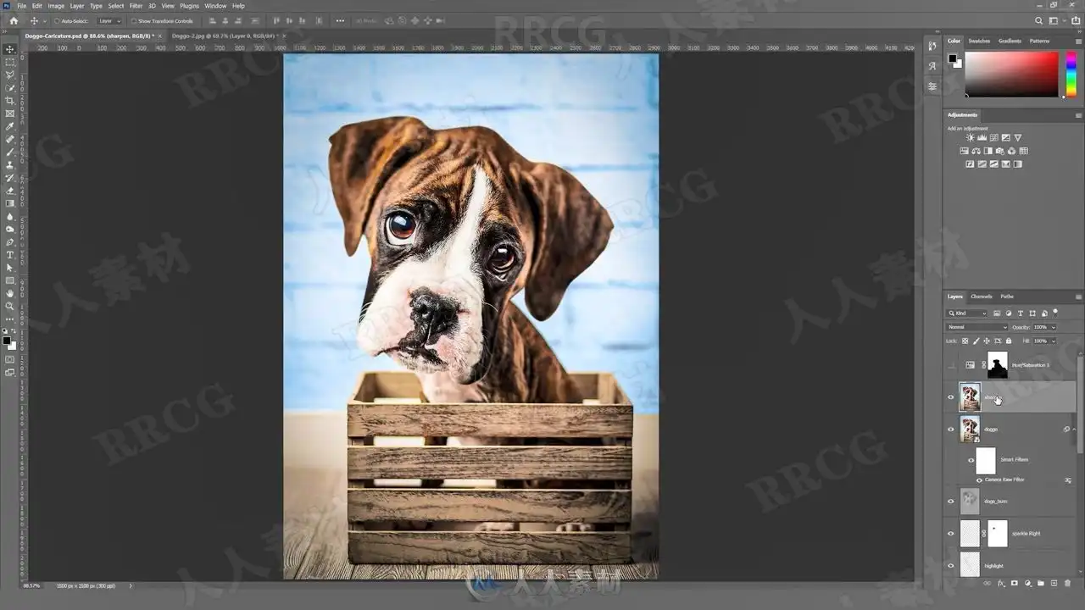
Task: Pick a color in the Color panel field
Action: coord(1011,74)
